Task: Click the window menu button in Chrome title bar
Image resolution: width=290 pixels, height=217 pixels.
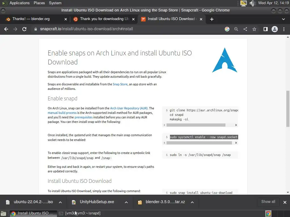Action: (3, 10)
